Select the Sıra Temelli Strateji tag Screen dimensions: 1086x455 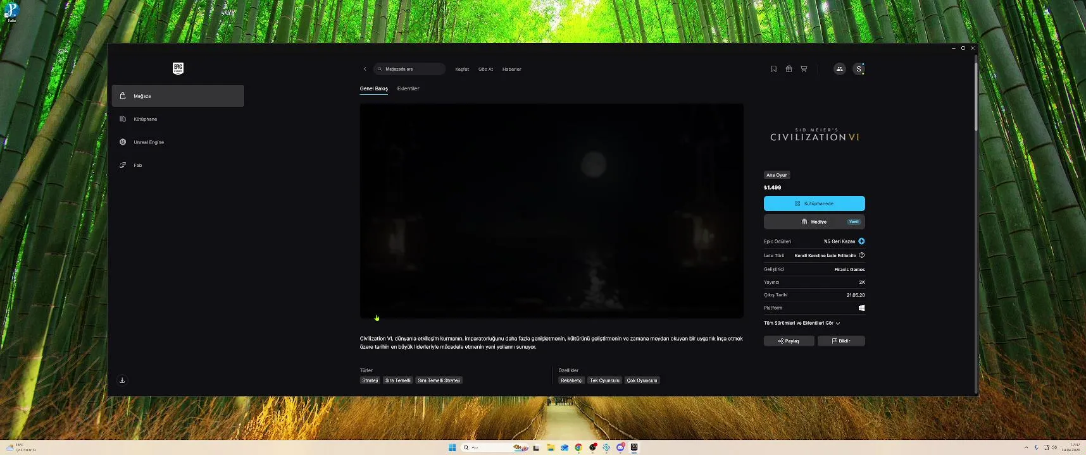pos(439,380)
